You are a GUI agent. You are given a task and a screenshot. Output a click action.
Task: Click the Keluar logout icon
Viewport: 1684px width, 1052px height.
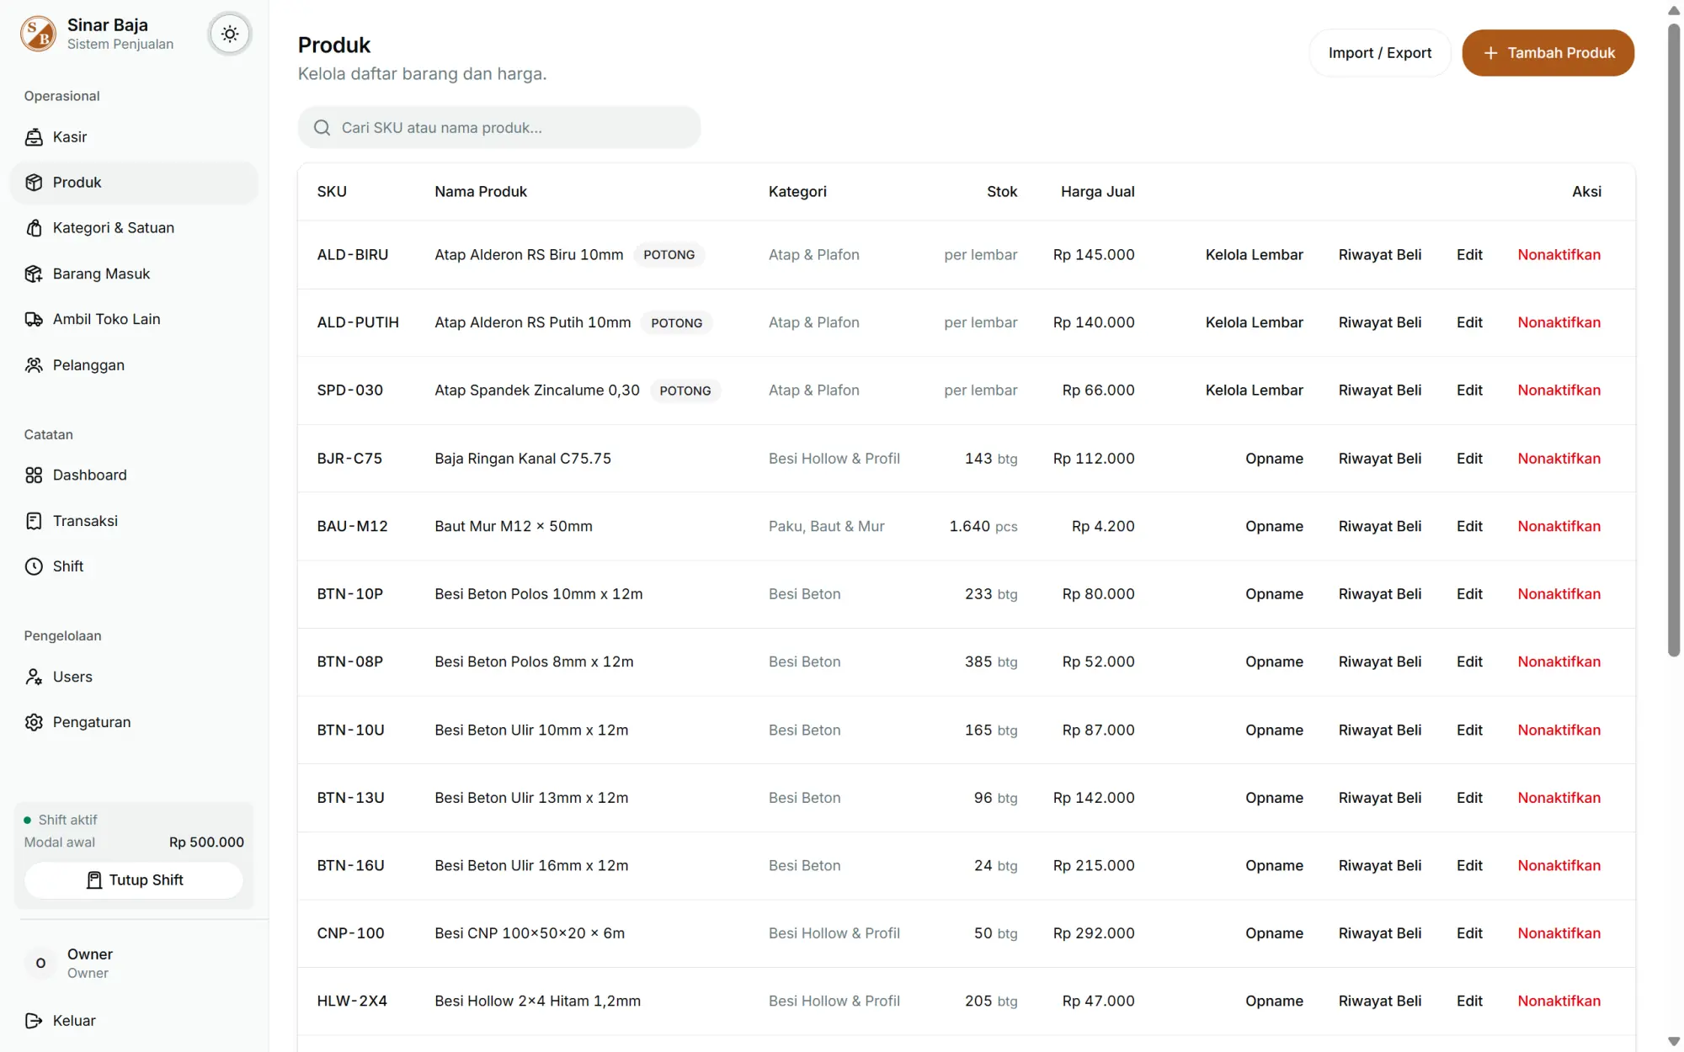[34, 1021]
